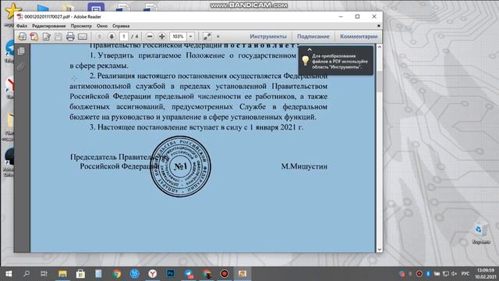Open the Редактирование menu
Image resolution: width=499 pixels, height=281 pixels.
(x=48, y=26)
